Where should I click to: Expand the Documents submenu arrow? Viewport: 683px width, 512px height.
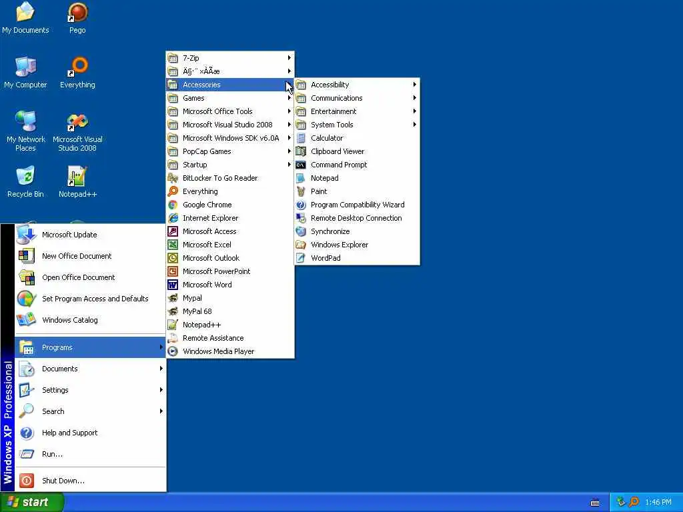[161, 369]
